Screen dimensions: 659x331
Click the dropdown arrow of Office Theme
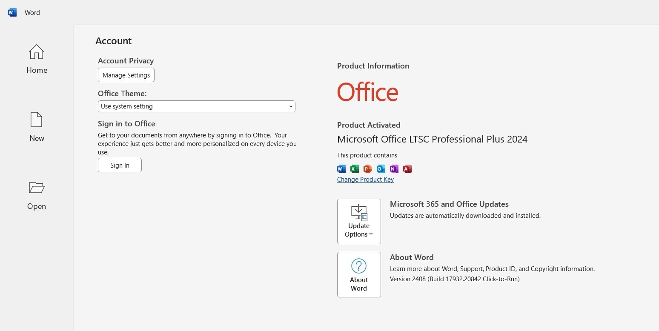pos(291,106)
